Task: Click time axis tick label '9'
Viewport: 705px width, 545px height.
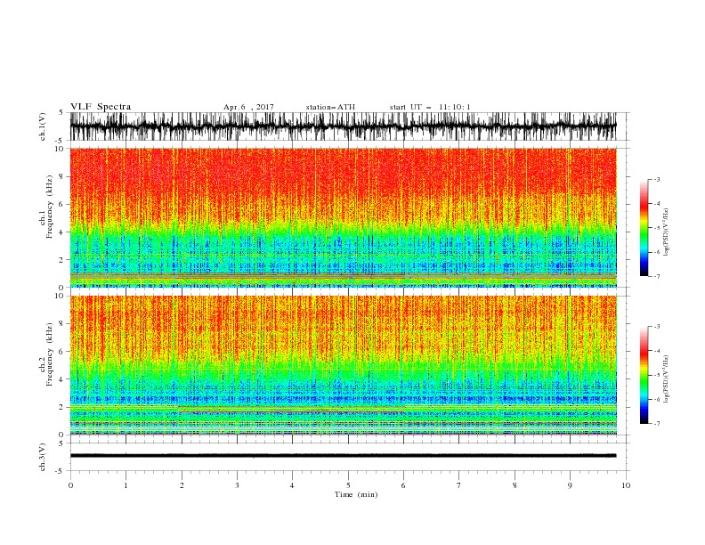Action: pos(570,485)
